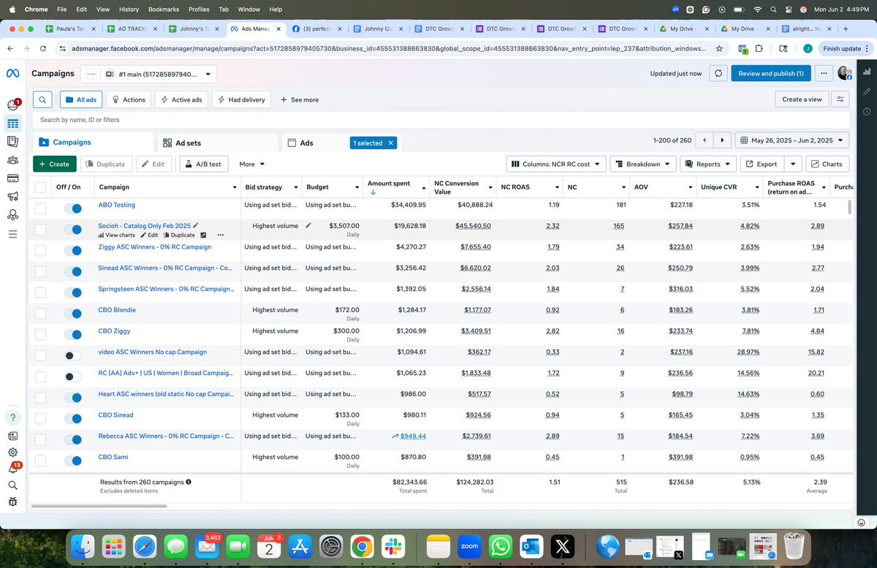Select checkbox for Ziggy ASC Winners row
This screenshot has height=568, width=877.
click(40, 251)
